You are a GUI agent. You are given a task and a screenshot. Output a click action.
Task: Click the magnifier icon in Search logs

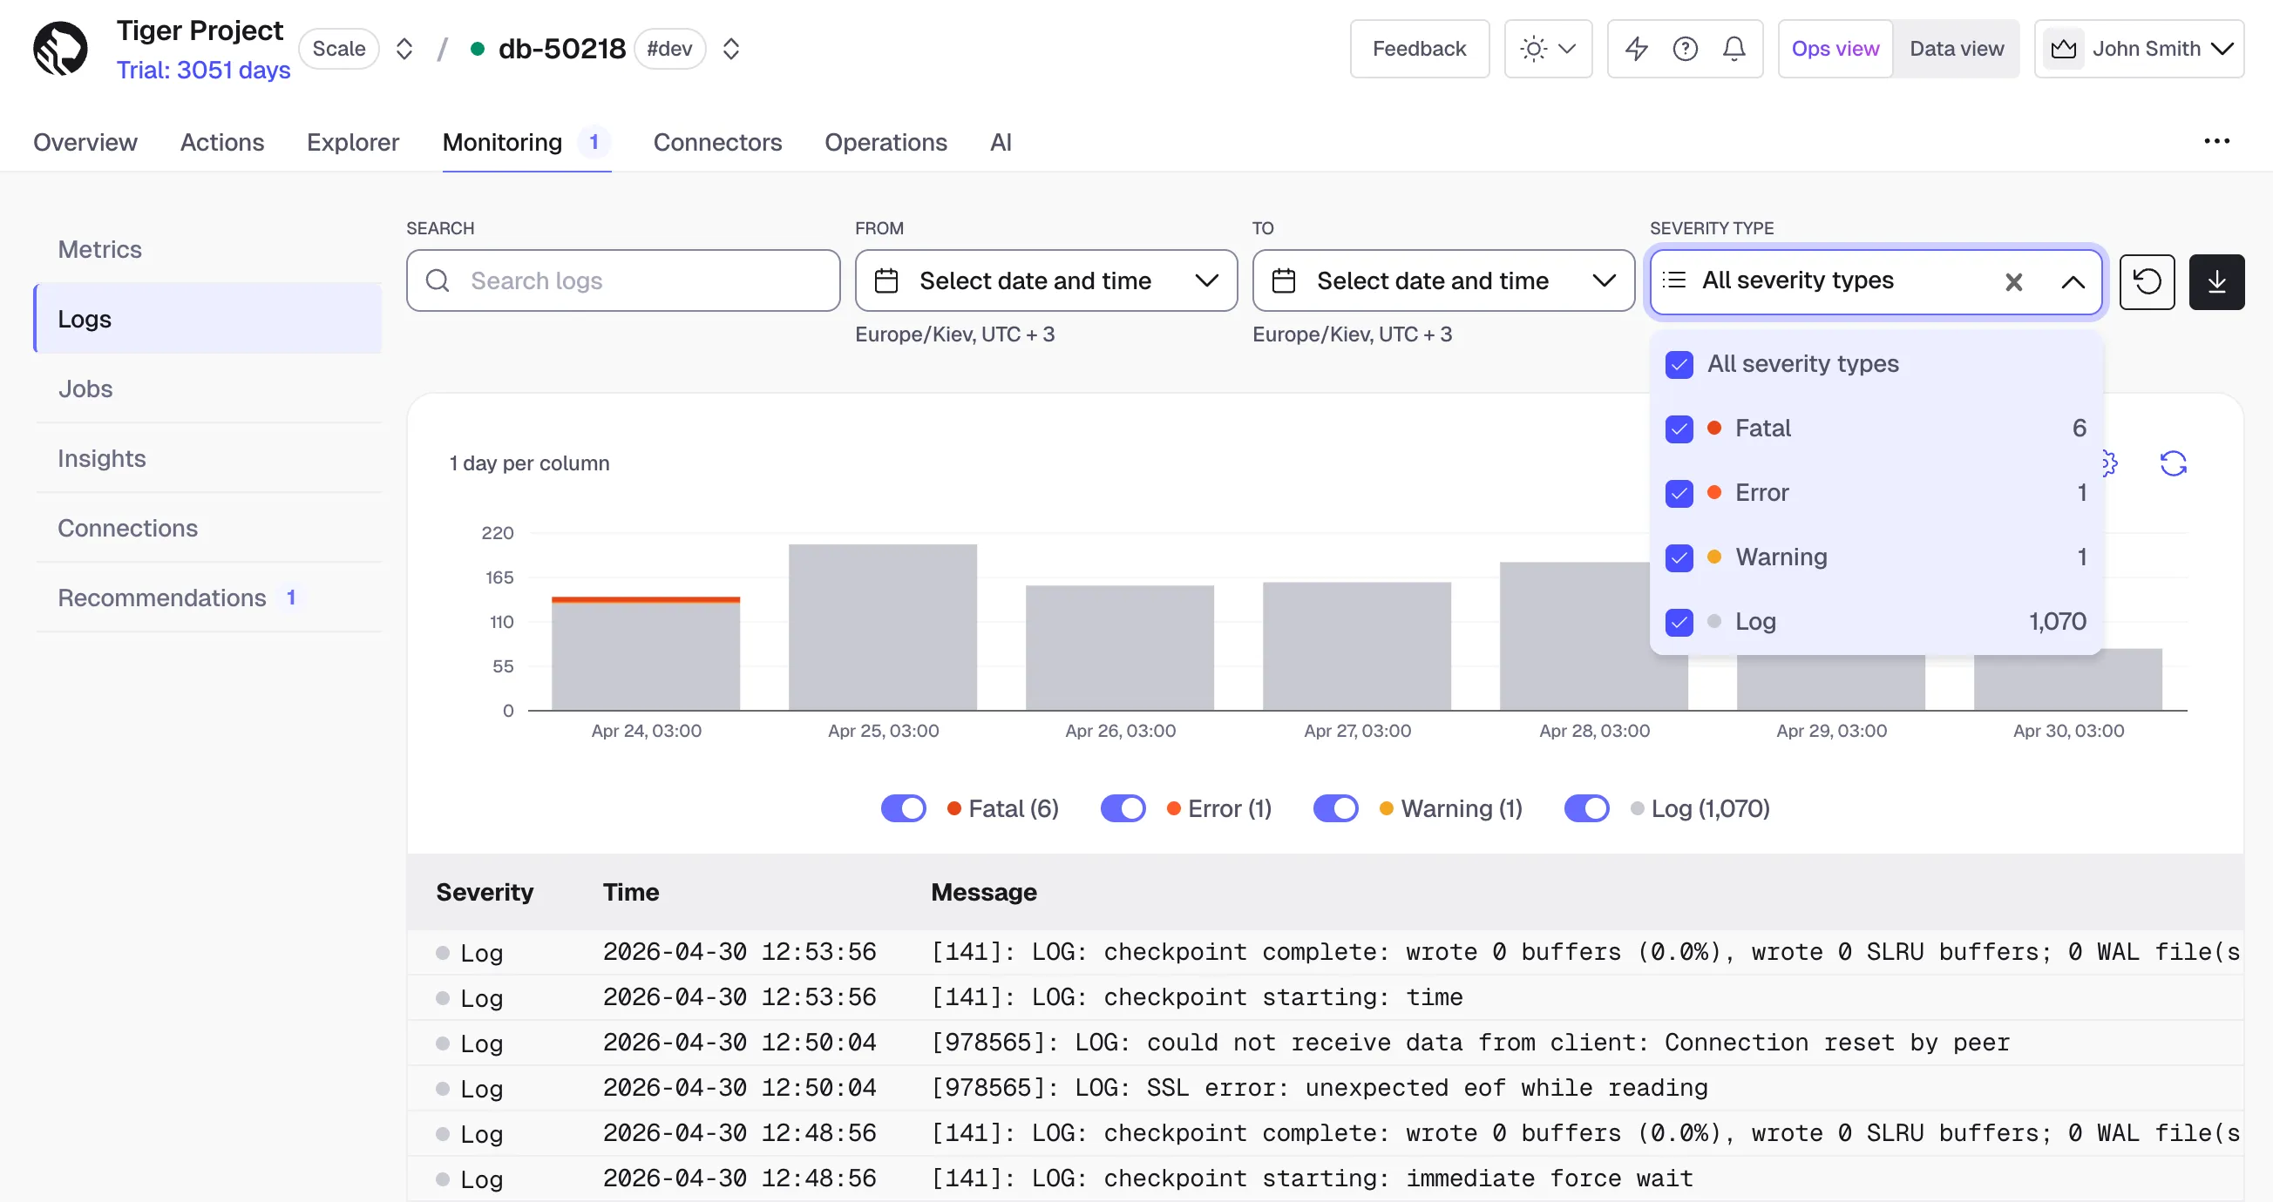438,280
